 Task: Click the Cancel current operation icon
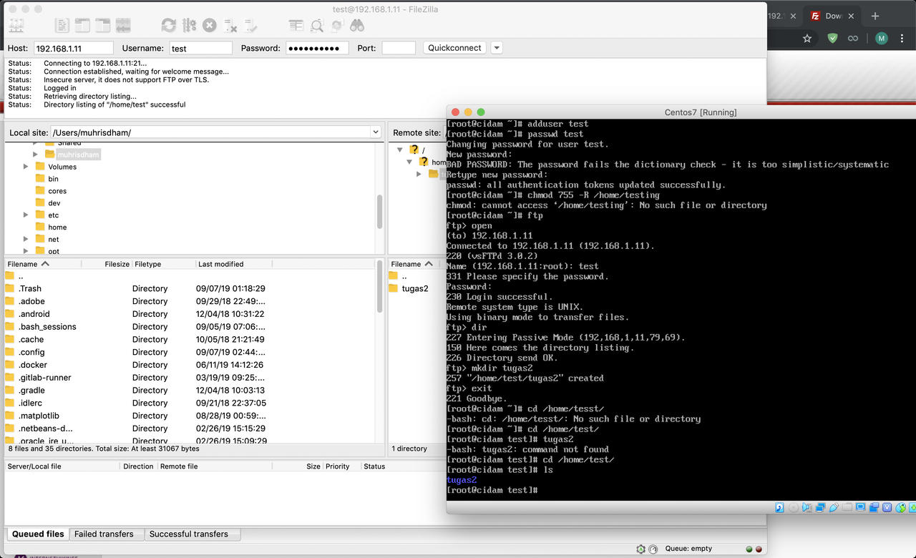pos(209,25)
